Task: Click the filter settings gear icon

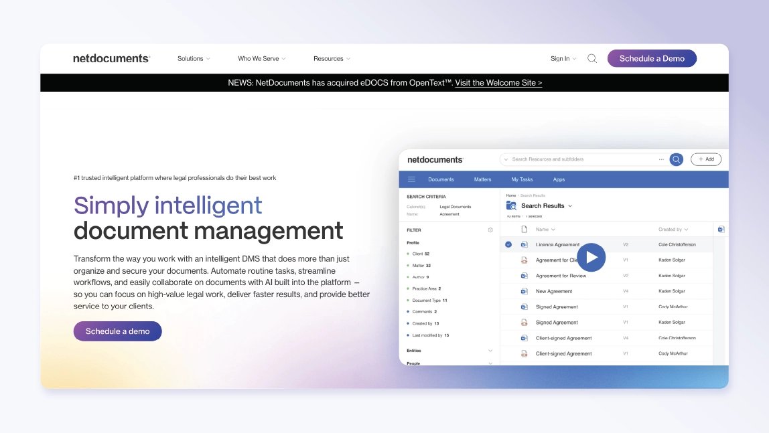Action: [490, 229]
